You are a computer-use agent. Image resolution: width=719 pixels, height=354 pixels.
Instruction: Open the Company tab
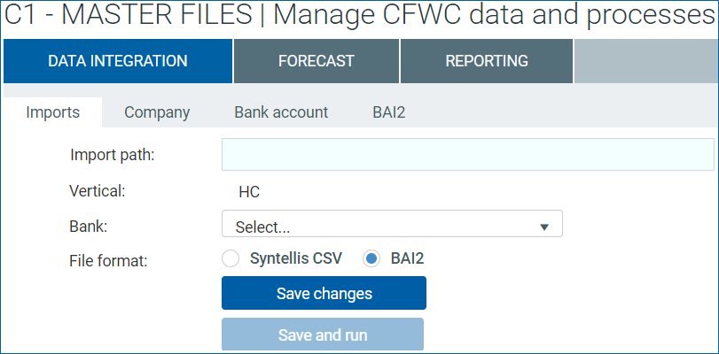(x=157, y=112)
